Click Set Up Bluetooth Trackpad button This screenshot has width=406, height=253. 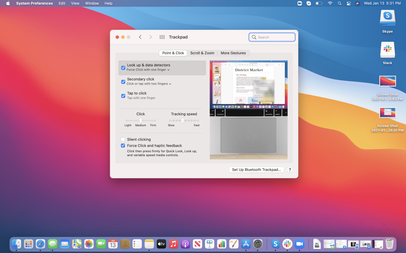tap(257, 170)
